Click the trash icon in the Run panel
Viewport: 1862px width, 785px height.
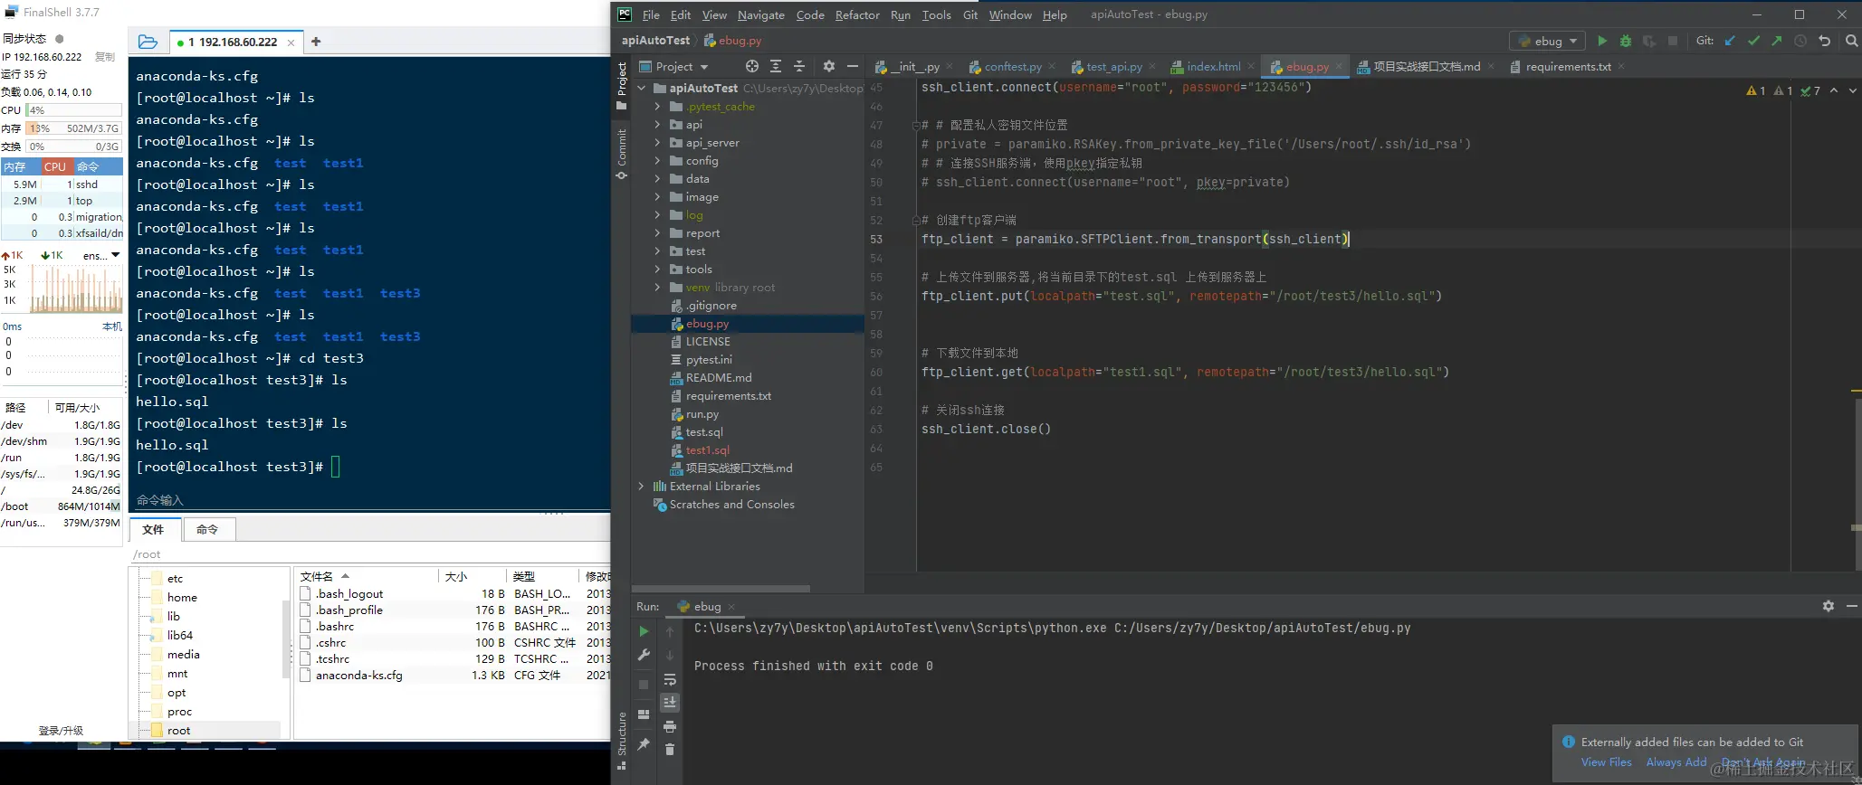(670, 749)
